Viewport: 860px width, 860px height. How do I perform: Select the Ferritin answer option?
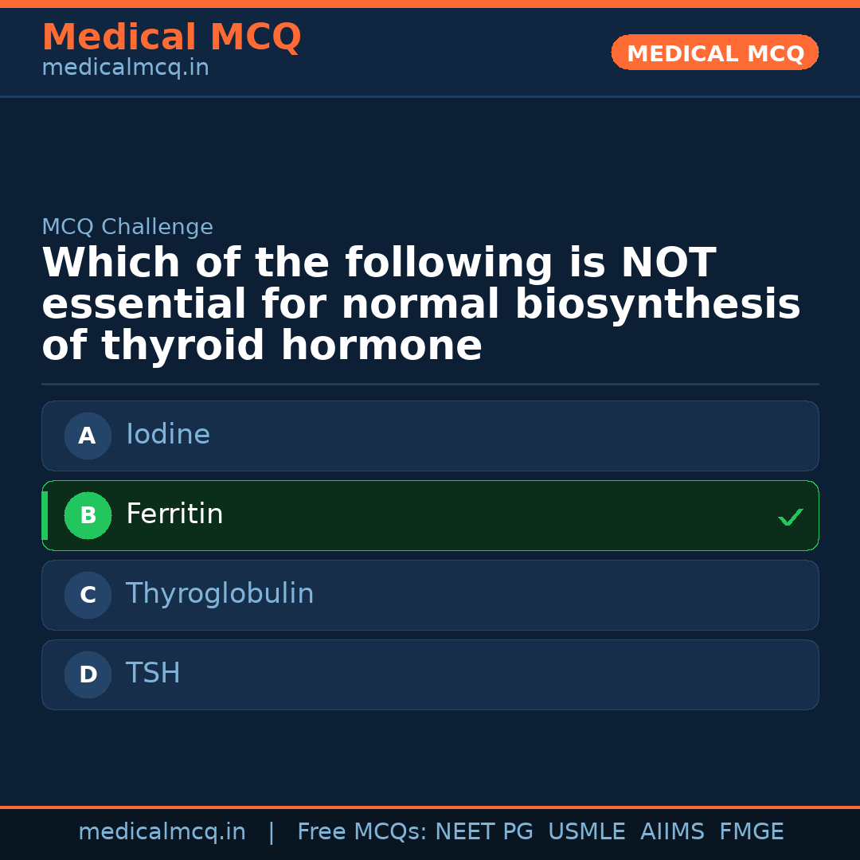coord(430,515)
